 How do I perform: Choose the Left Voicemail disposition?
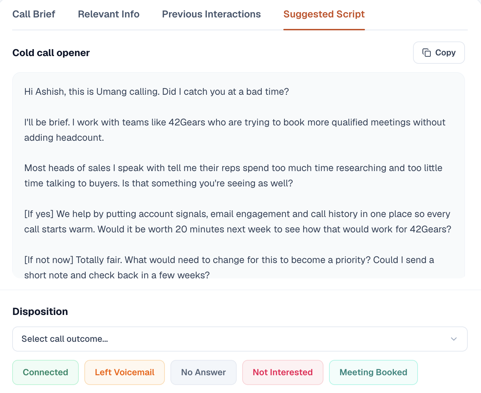tap(124, 372)
